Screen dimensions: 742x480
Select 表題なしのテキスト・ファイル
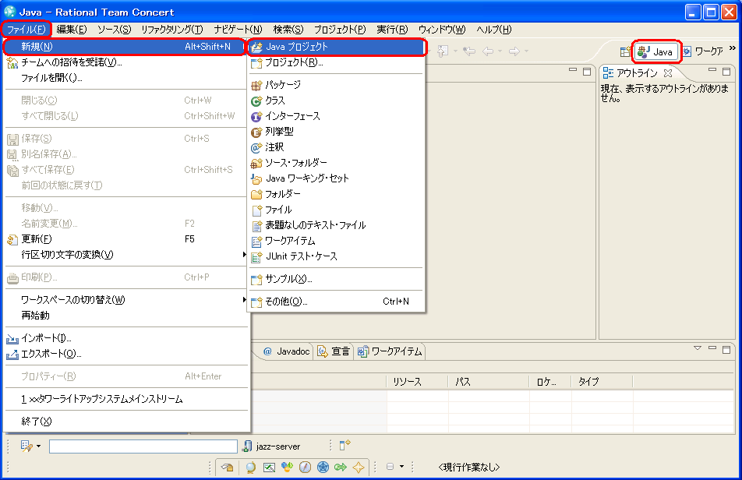tap(336, 225)
